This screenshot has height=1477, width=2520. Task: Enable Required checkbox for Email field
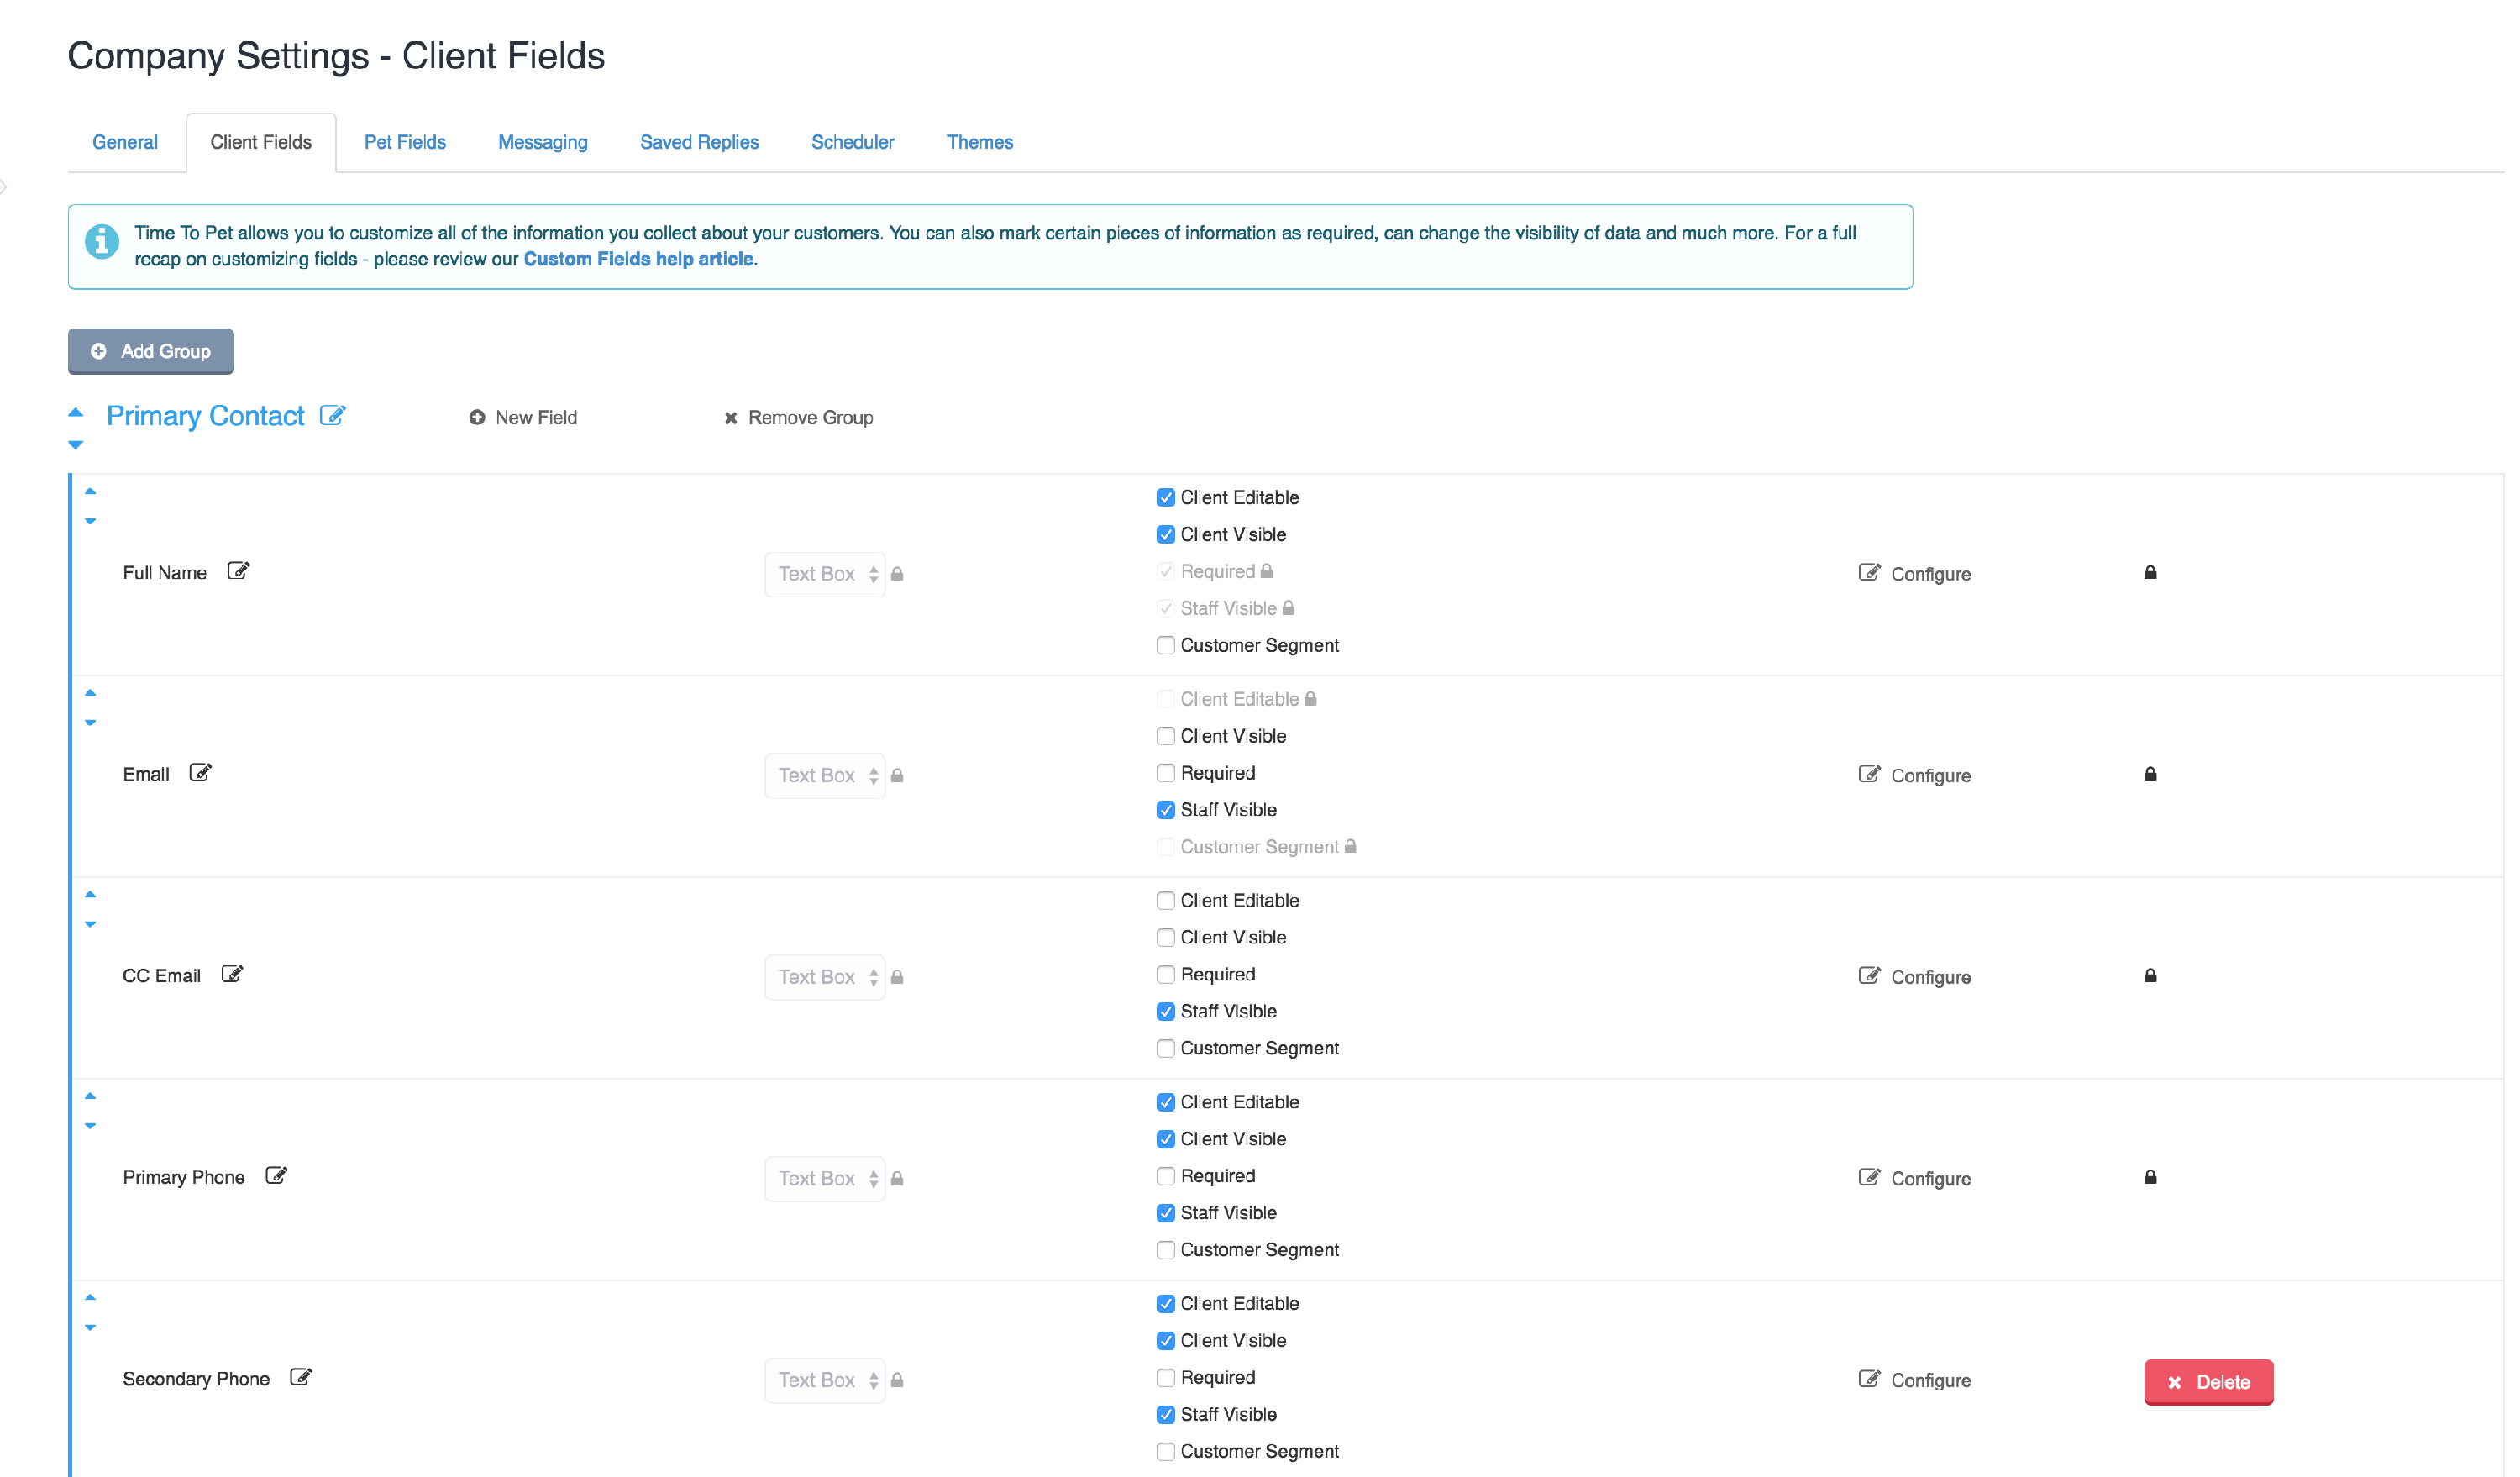point(1166,773)
